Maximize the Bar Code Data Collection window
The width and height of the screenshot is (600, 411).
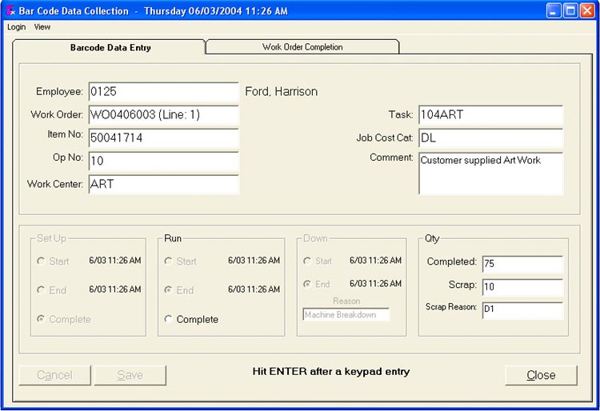tap(570, 10)
